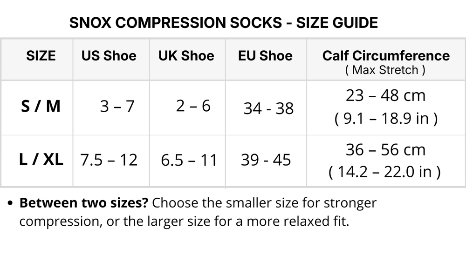Click the UK shoe 6.5 – 11 cell
The image size is (466, 262).
point(189,161)
